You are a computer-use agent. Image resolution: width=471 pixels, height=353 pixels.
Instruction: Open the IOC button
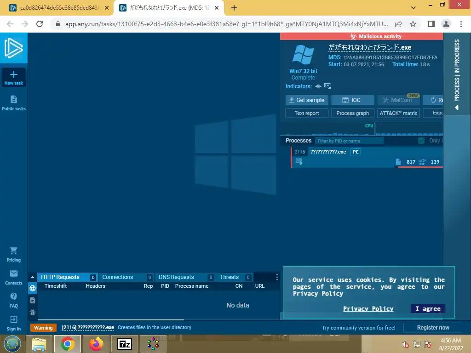pos(352,100)
